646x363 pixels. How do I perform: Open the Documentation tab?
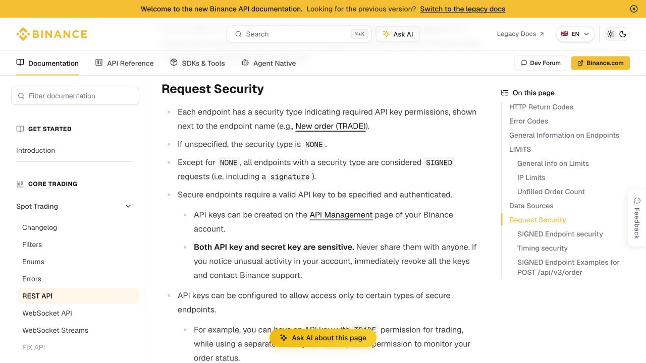[47, 63]
